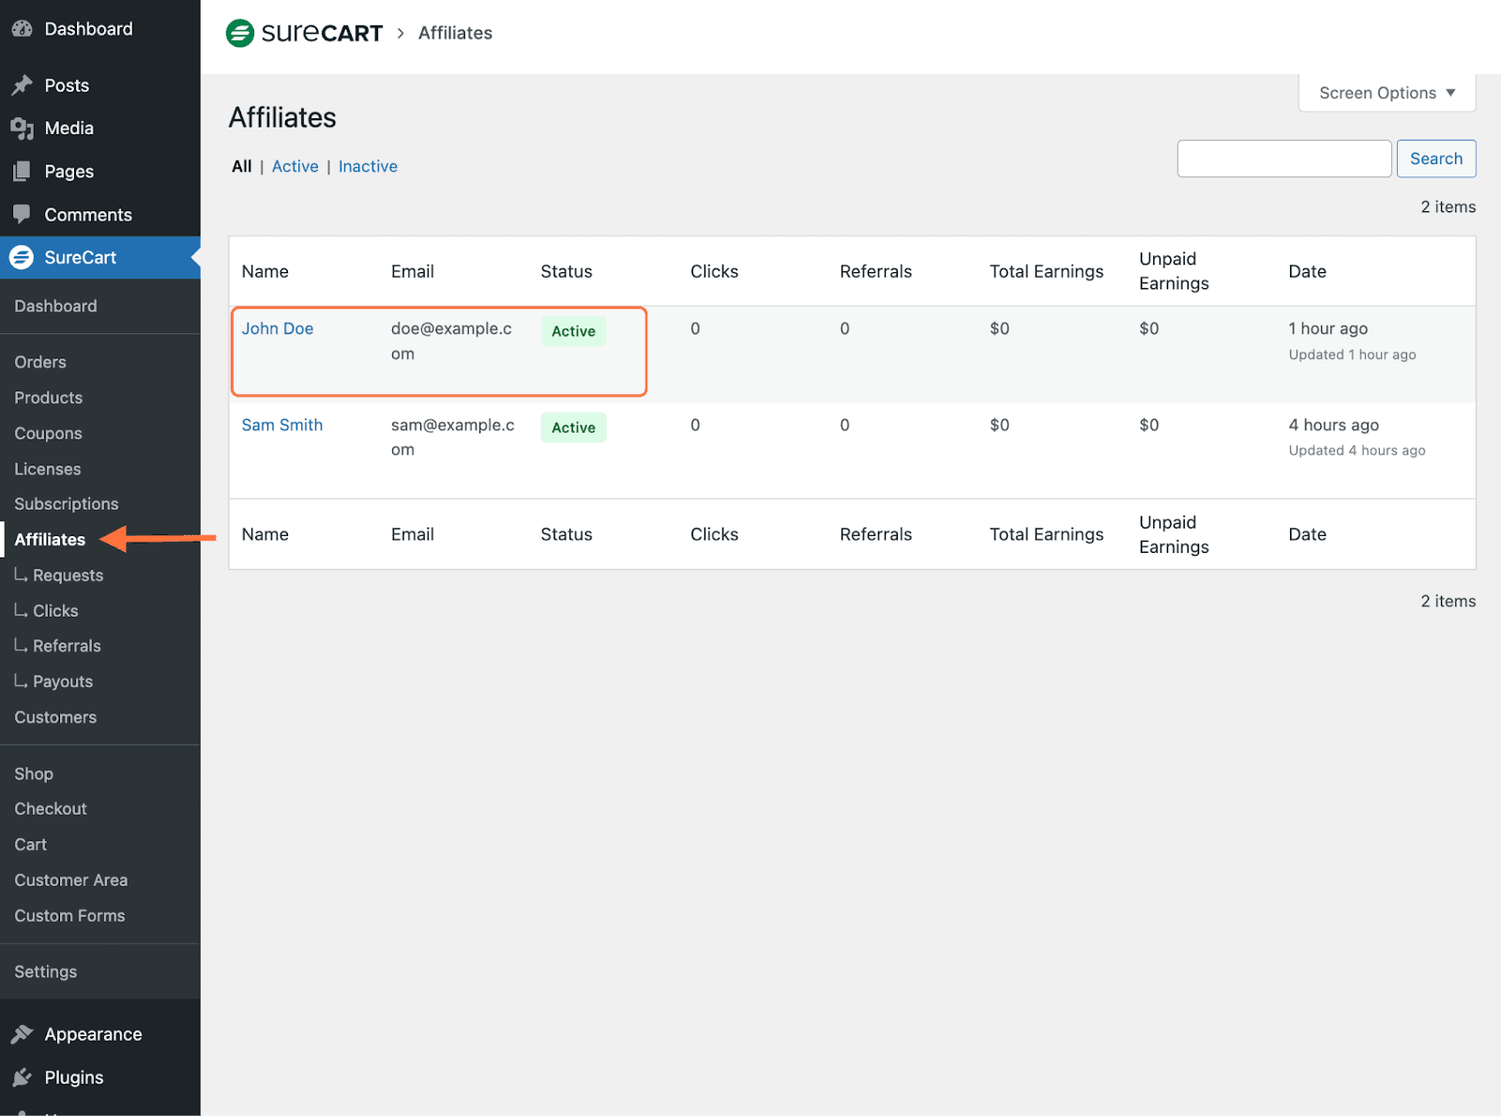
Task: Click the Pages document icon
Action: coord(22,171)
